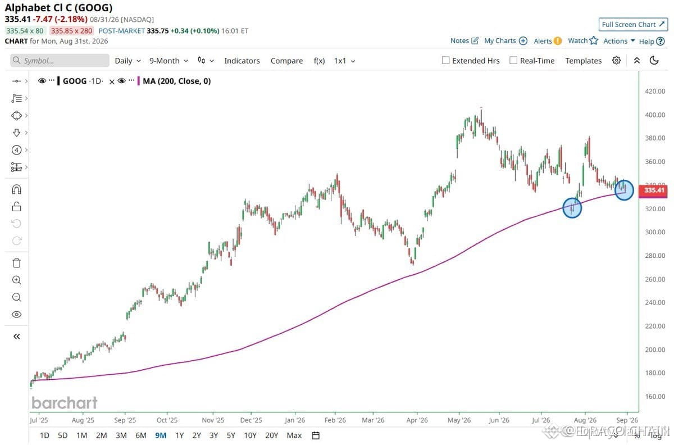
Task: Click the unlock drawings icon
Action: (x=16, y=207)
